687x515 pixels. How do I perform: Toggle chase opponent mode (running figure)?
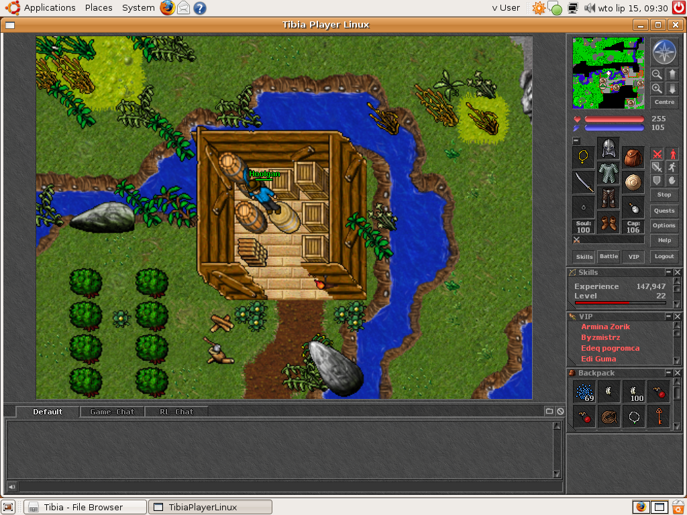672,167
